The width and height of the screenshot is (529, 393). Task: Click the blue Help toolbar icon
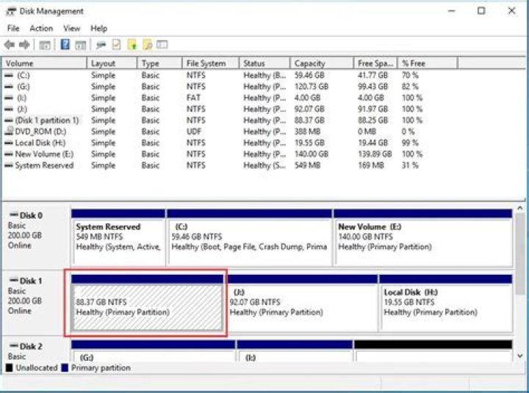pos(65,45)
